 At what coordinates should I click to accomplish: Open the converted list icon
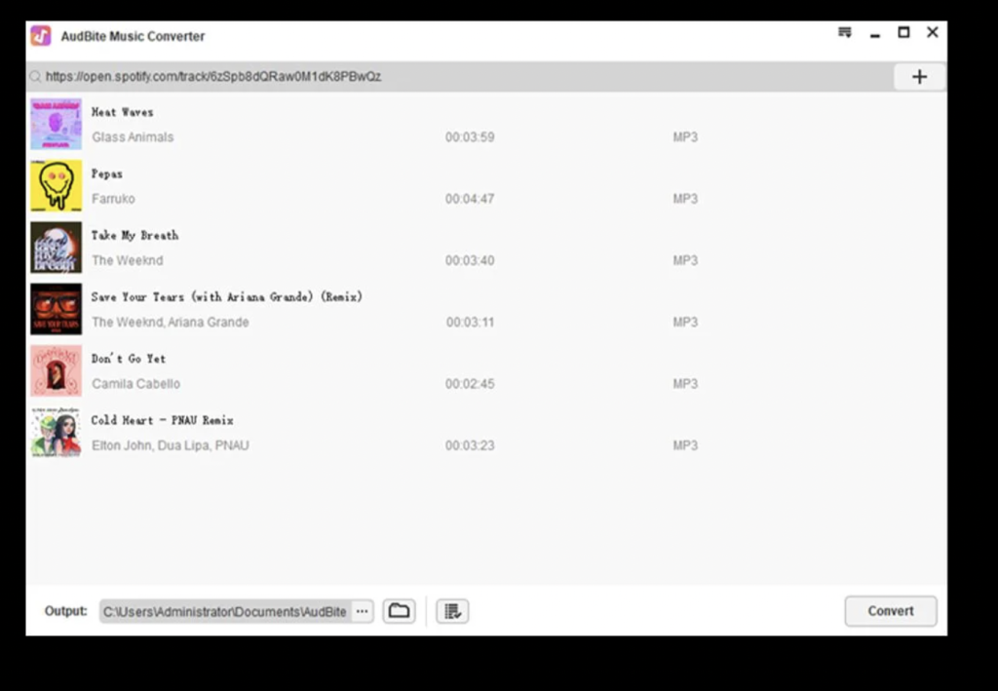pos(452,611)
